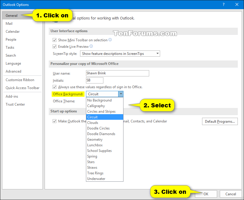Choose Tree Rings background

[105, 173]
